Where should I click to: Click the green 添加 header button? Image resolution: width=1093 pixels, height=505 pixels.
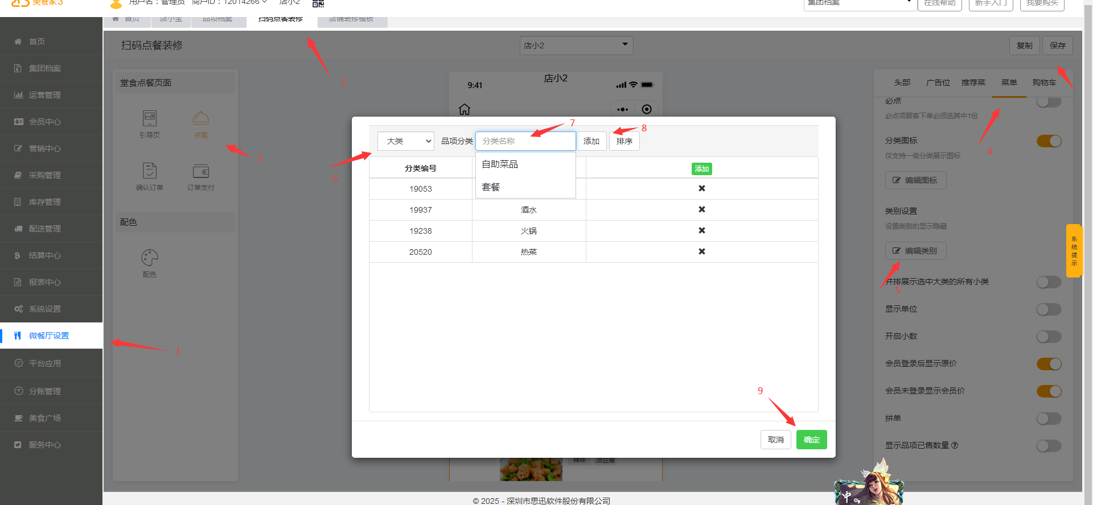click(x=701, y=169)
